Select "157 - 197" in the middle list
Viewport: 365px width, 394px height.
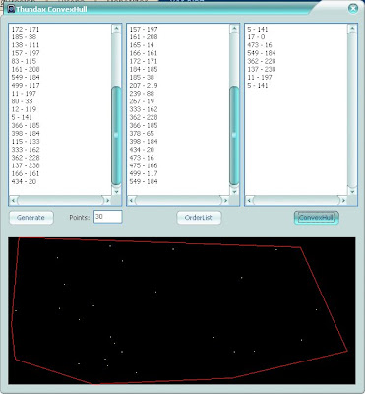(x=144, y=29)
